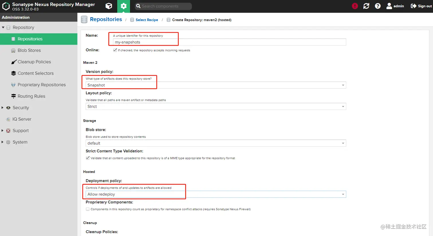Click the Repositories database icon in breadcrumb

[84, 19]
